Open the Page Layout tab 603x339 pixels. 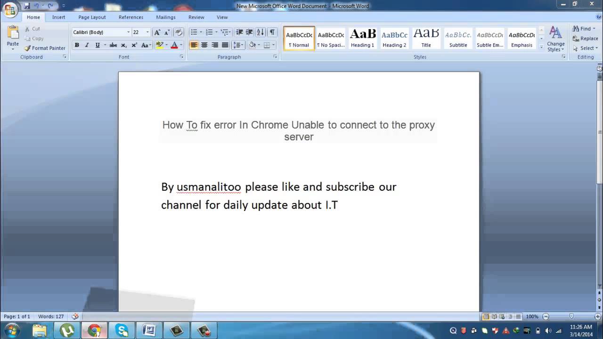(x=92, y=17)
